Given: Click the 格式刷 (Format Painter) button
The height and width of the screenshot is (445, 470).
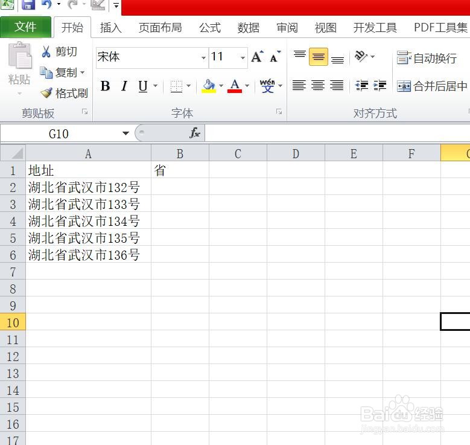Looking at the screenshot, I should point(64,93).
